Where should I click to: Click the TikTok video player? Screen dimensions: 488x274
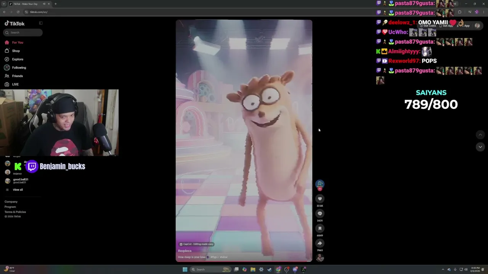(x=244, y=141)
